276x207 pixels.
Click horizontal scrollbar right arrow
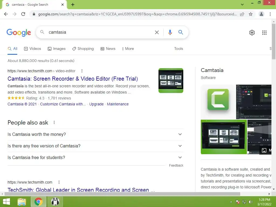pyautogui.click(x=269, y=194)
